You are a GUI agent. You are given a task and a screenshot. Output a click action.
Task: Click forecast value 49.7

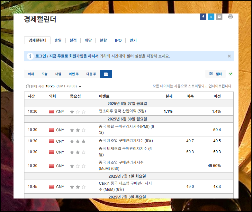[x=190, y=141]
